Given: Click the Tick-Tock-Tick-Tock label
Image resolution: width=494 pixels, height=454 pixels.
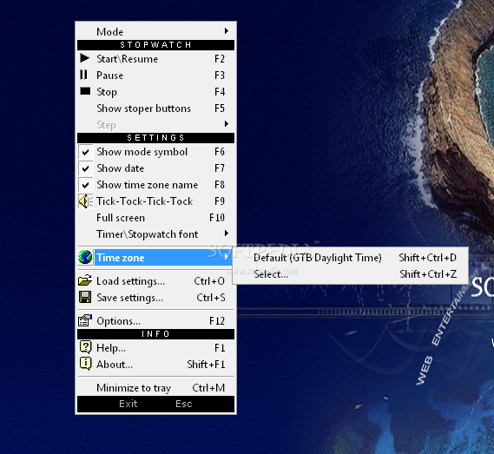Looking at the screenshot, I should tap(145, 201).
